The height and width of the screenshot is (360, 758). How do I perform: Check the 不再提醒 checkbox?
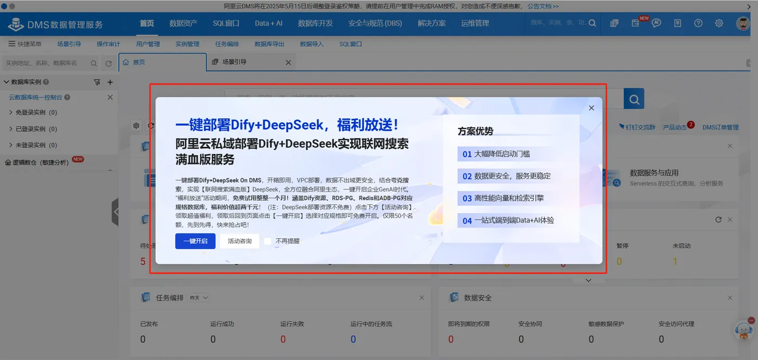pos(267,241)
